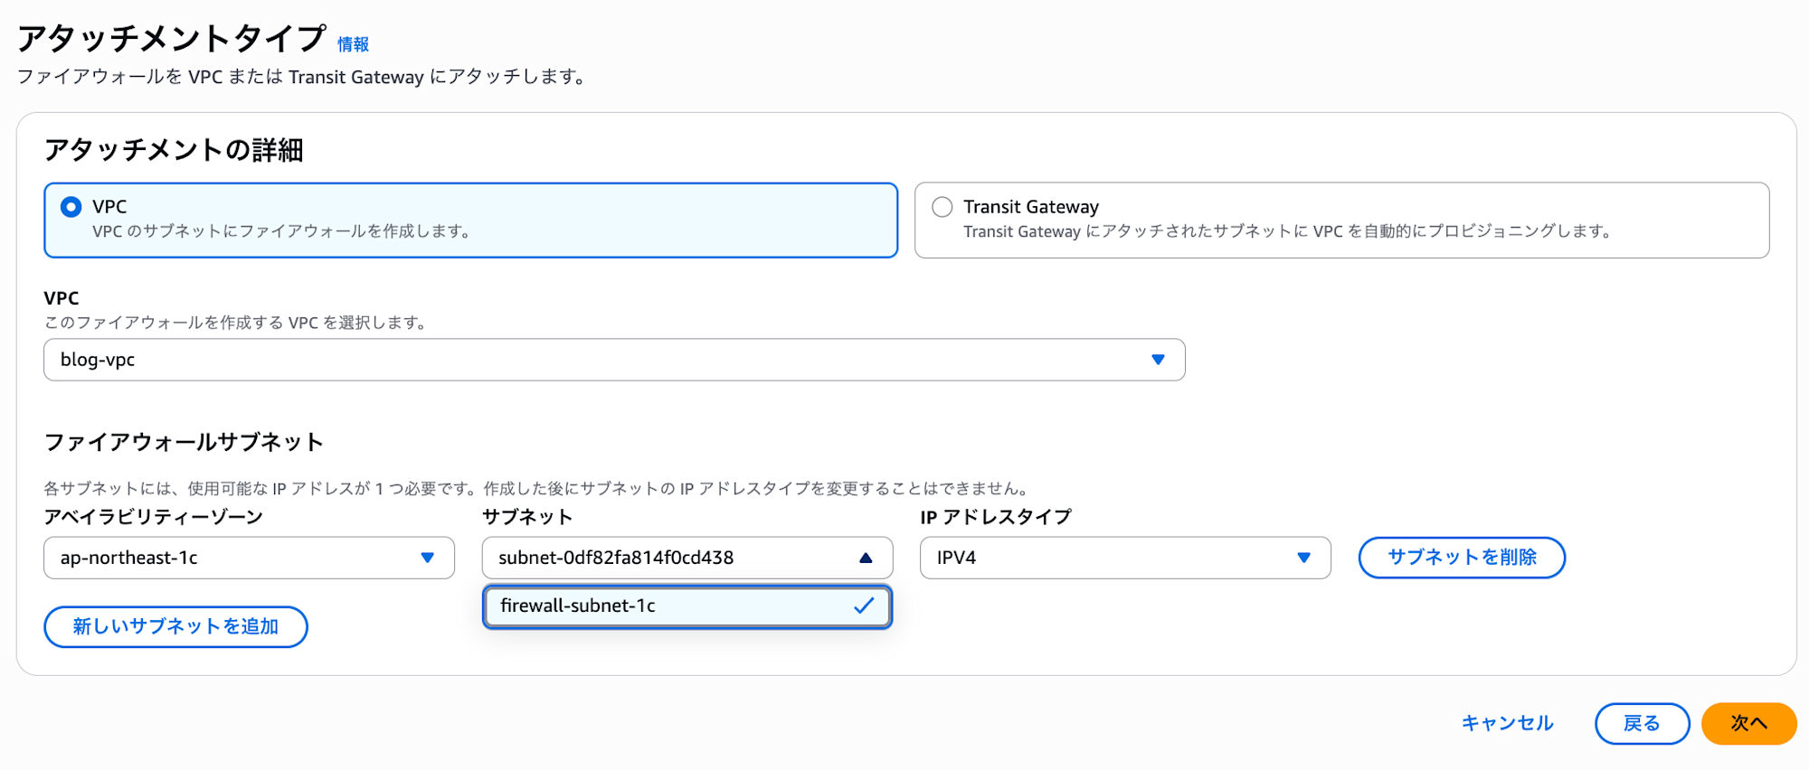Choose firewall-subnet-1c from the subnet list

point(633,606)
